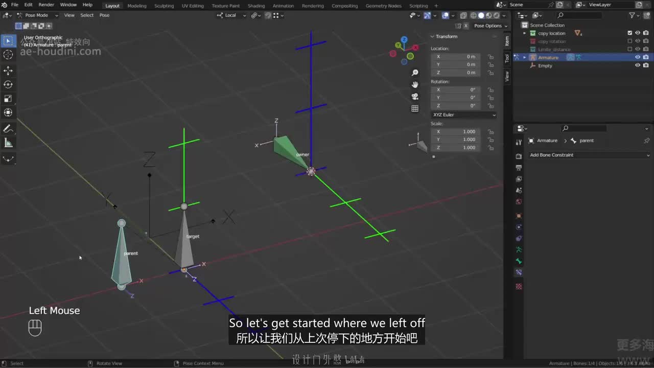Select the Annotate tool
The width and height of the screenshot is (654, 368).
8,129
